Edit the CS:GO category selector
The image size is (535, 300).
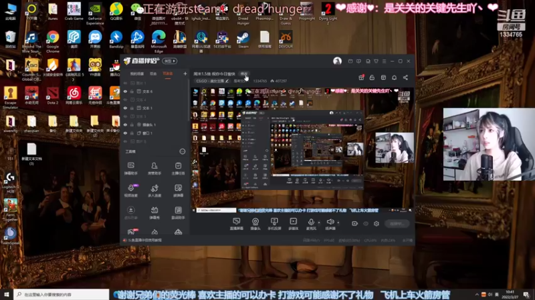coord(212,81)
